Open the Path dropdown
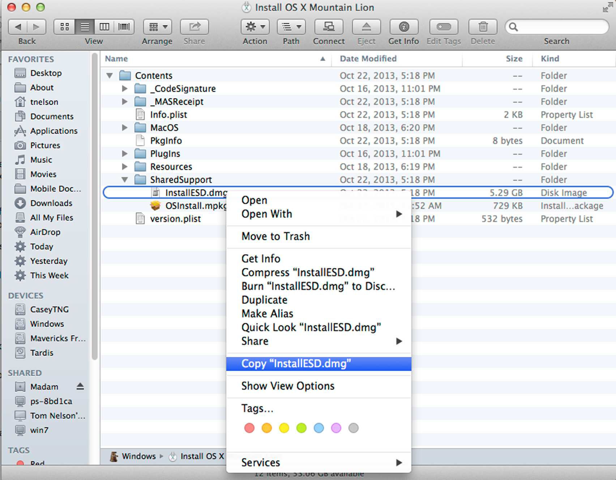 click(x=291, y=27)
